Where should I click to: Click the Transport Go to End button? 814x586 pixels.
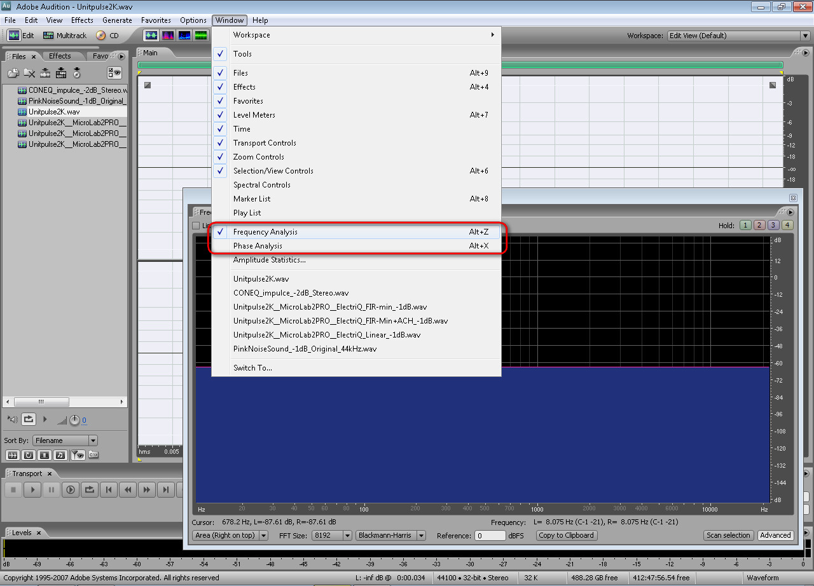tap(166, 489)
